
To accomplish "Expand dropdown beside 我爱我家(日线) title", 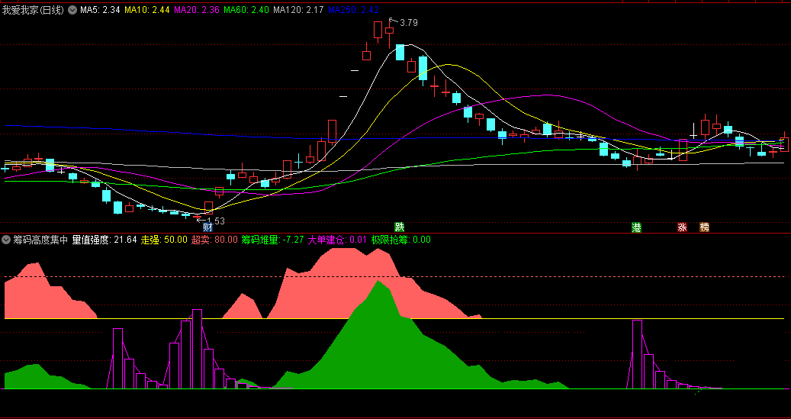I will click(72, 10).
